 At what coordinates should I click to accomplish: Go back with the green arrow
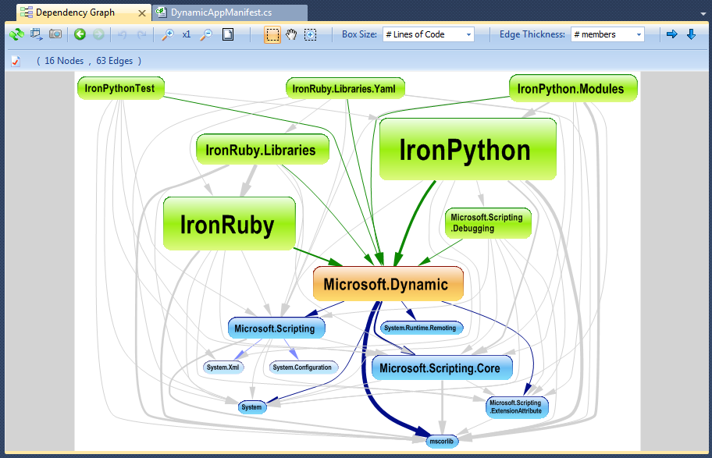click(80, 34)
